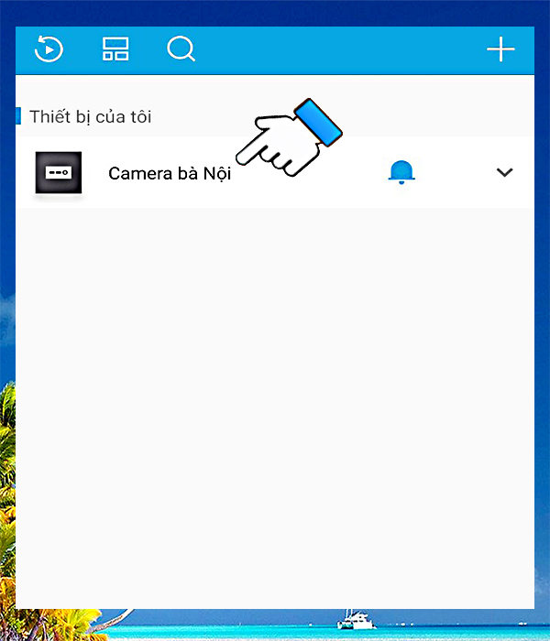This screenshot has height=641, width=550.
Task: Open the multi-view layout icon
Action: (115, 49)
